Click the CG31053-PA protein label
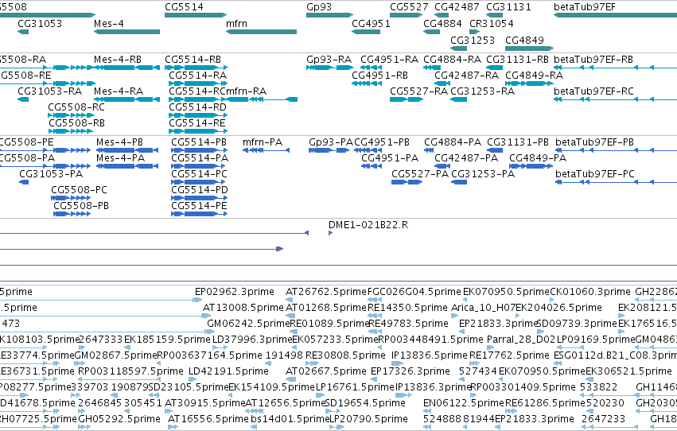 click(x=51, y=174)
